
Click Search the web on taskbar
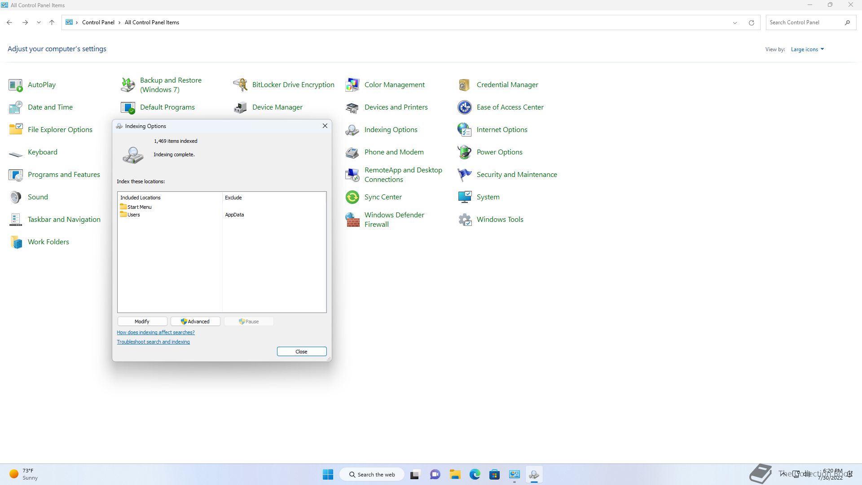(x=372, y=474)
